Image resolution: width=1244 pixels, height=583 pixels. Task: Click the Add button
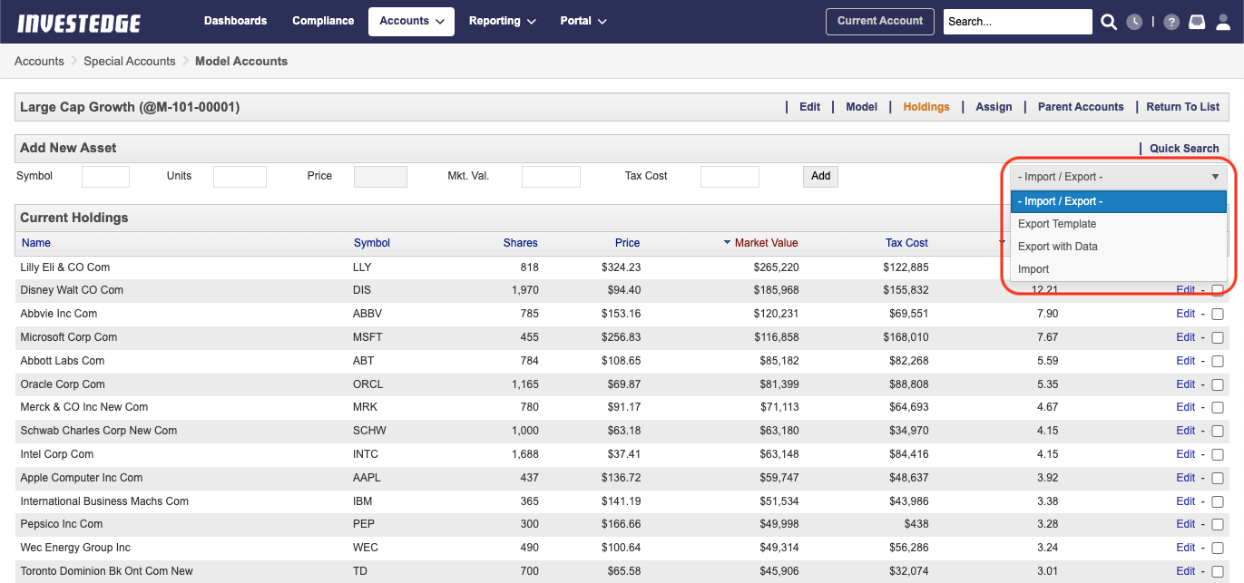coord(820,176)
